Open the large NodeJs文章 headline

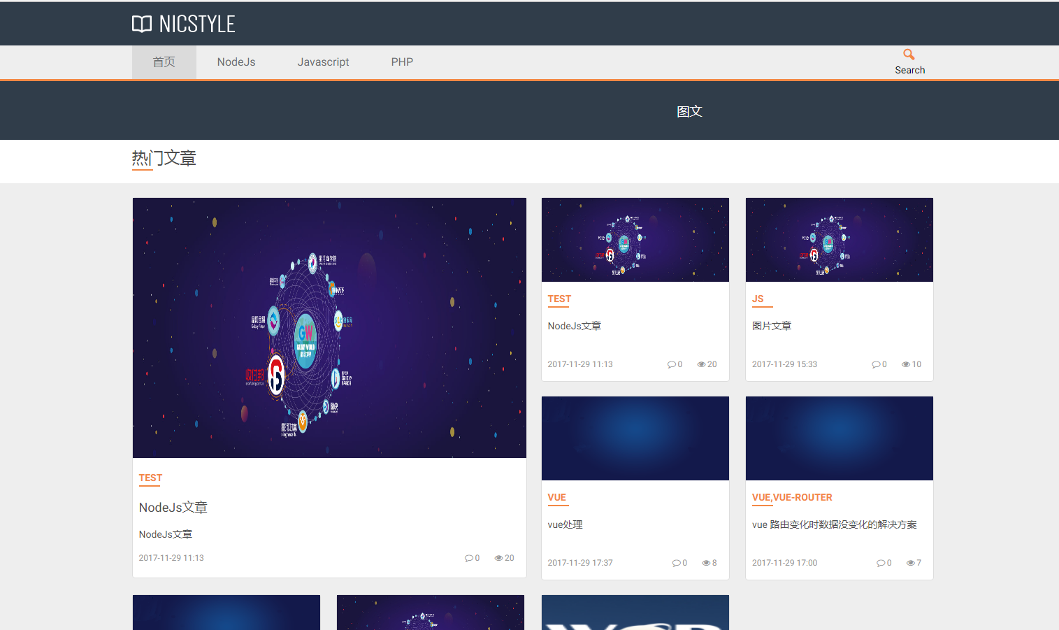click(x=173, y=508)
